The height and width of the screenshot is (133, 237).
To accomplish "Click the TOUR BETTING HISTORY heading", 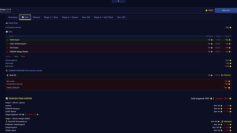I will point(20,98).
